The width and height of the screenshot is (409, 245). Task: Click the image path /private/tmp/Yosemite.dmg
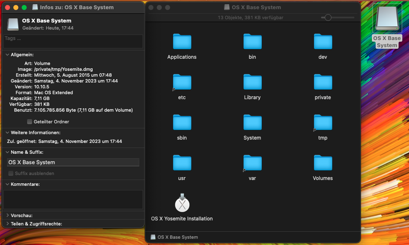(x=63, y=69)
